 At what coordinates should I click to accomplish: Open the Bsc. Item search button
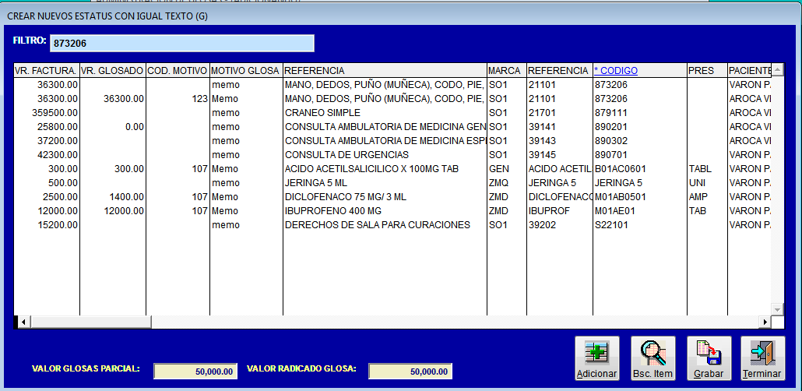pos(653,358)
